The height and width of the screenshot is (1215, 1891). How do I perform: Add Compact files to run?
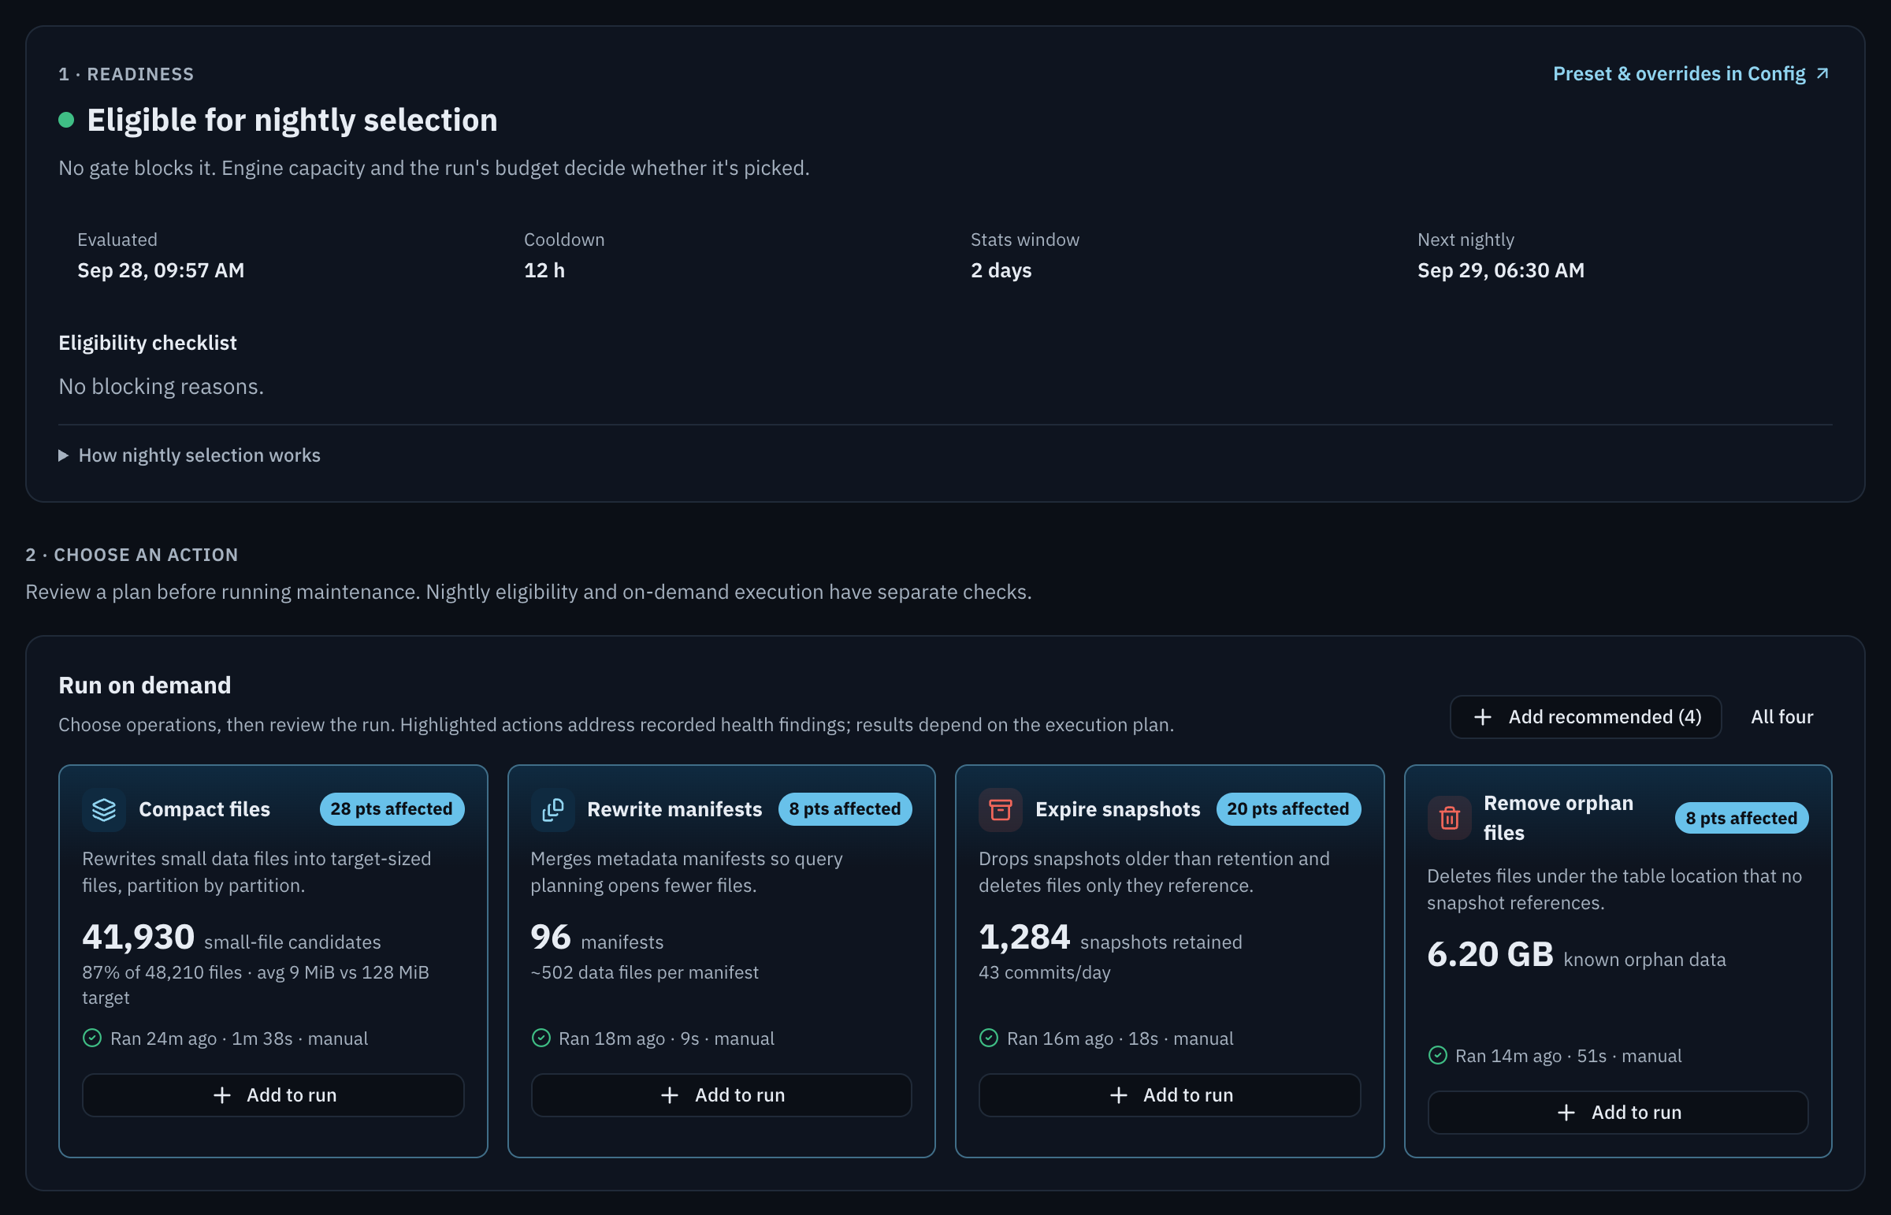pos(273,1095)
